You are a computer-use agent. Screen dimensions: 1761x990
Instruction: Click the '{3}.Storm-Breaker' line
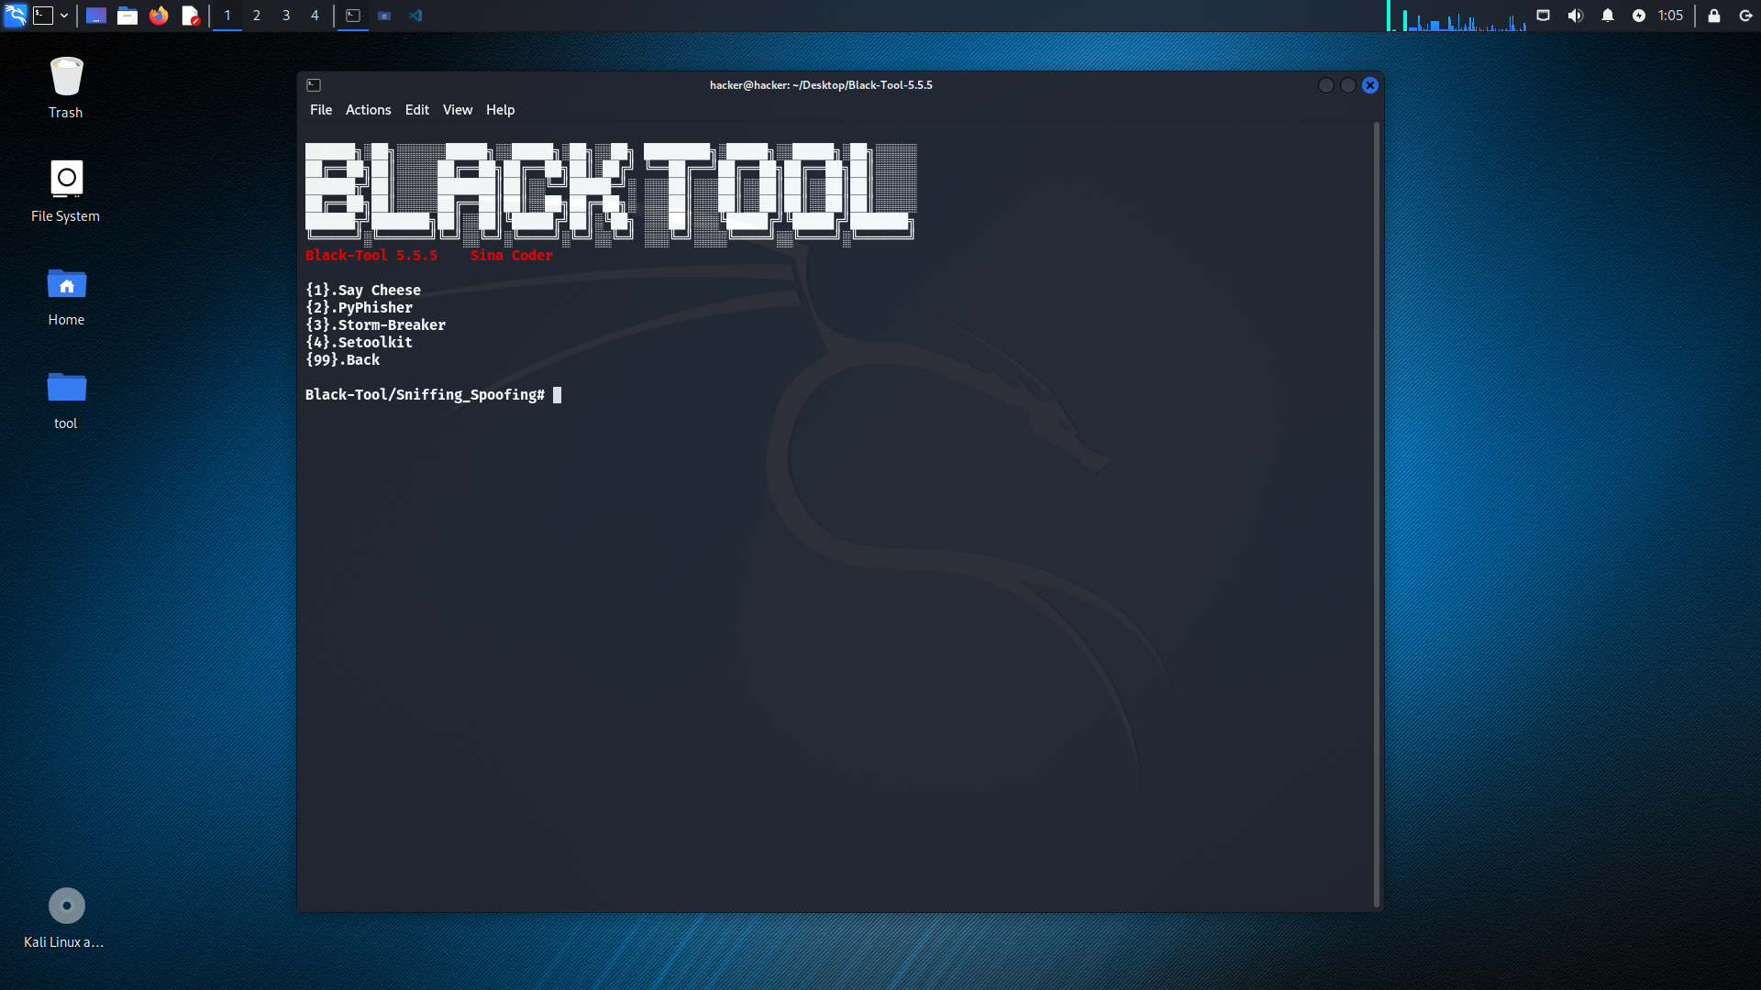[376, 325]
